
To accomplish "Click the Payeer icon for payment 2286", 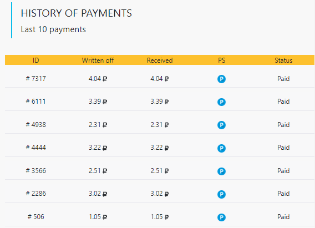I will [221, 194].
